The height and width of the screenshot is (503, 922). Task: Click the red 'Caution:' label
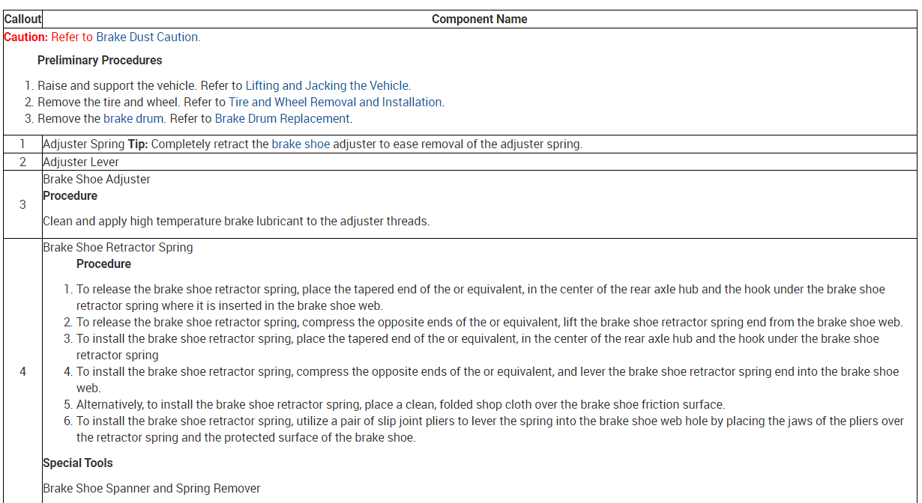pos(26,37)
